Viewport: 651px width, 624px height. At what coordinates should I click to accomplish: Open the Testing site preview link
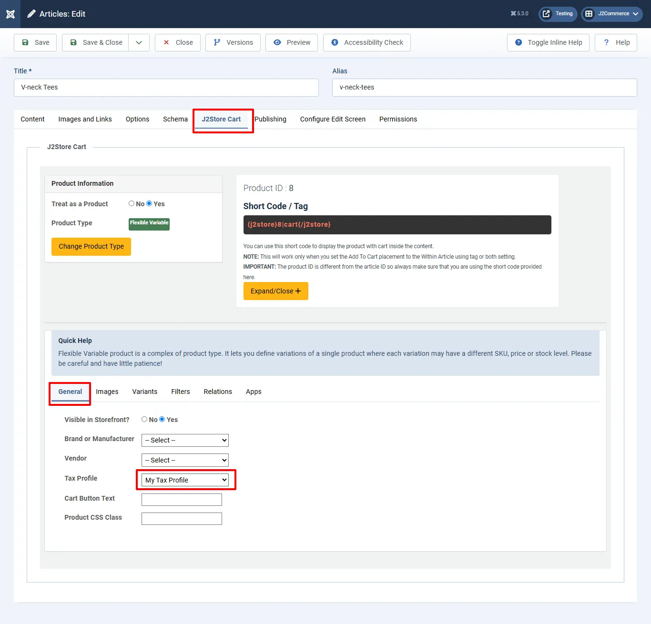point(558,14)
